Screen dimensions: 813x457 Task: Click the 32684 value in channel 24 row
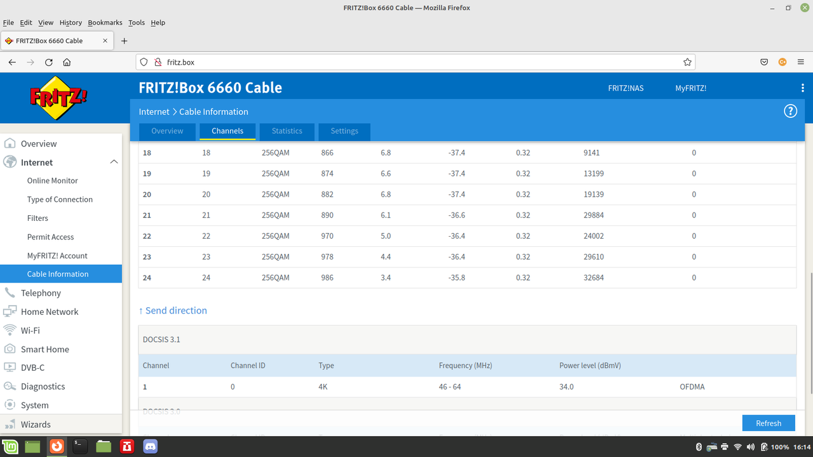pos(594,277)
